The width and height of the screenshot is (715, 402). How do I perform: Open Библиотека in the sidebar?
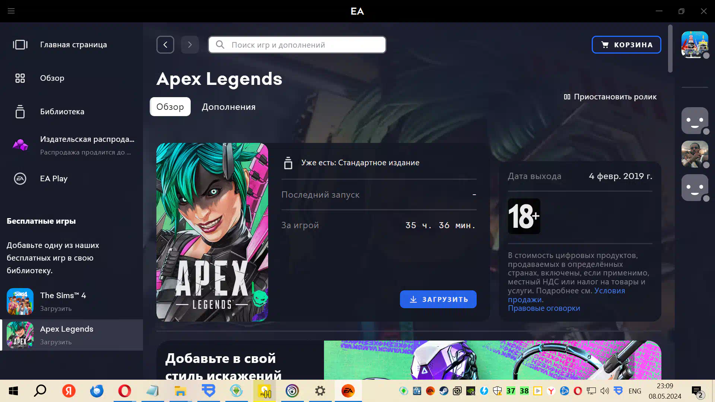click(x=71, y=112)
